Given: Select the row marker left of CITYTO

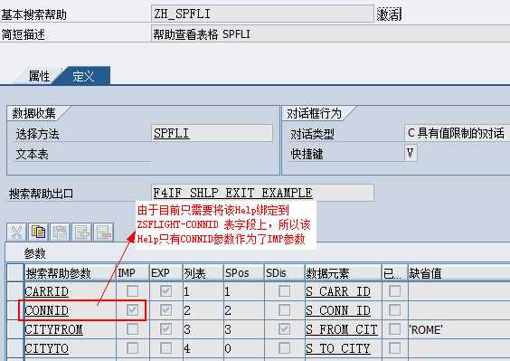Looking at the screenshot, I should [15, 348].
